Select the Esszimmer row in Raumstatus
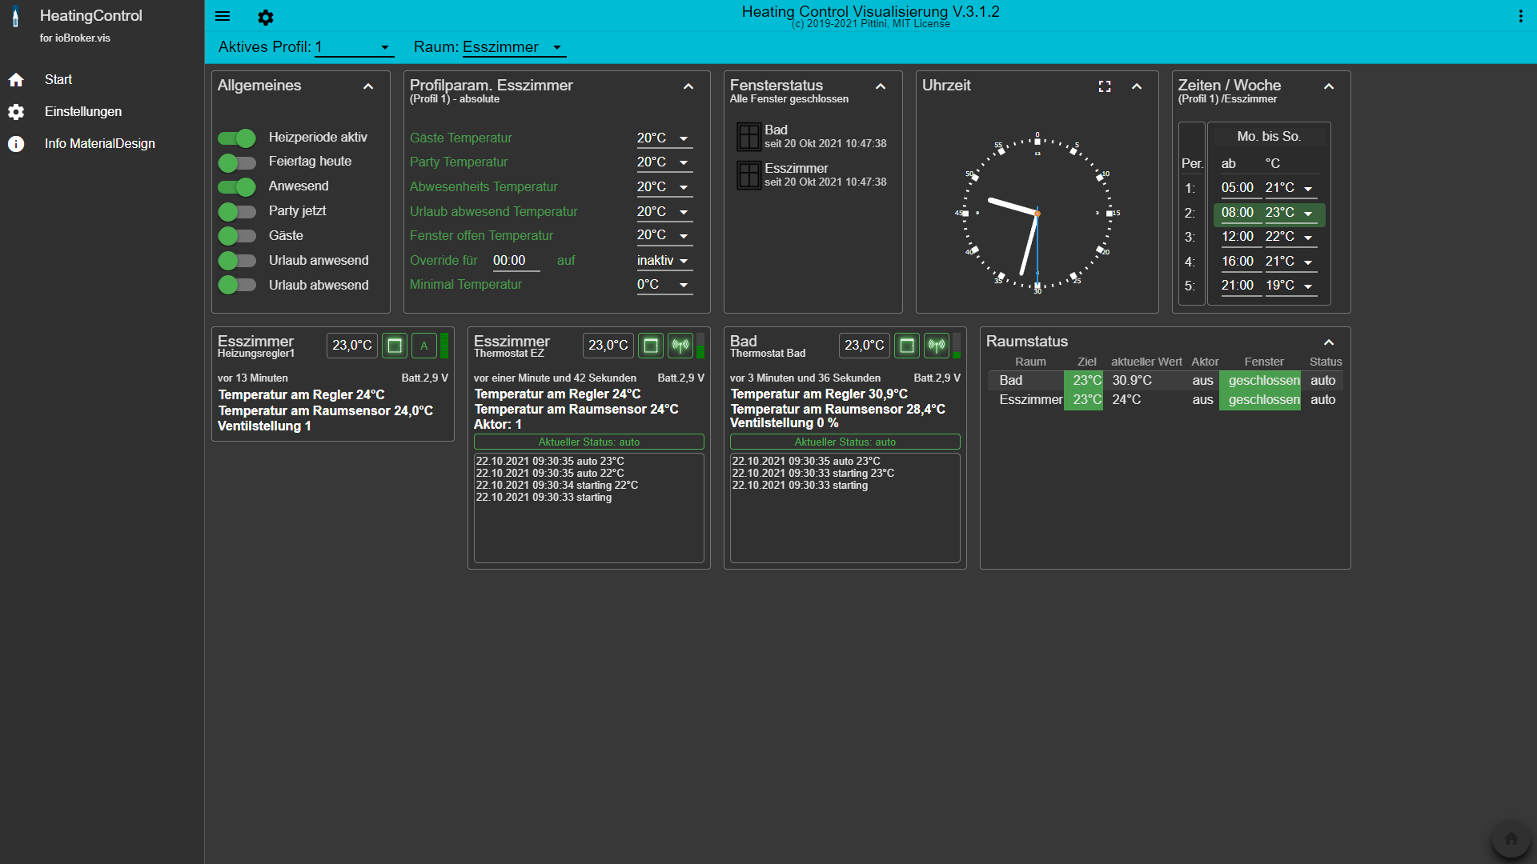The height and width of the screenshot is (864, 1537). 1166,400
